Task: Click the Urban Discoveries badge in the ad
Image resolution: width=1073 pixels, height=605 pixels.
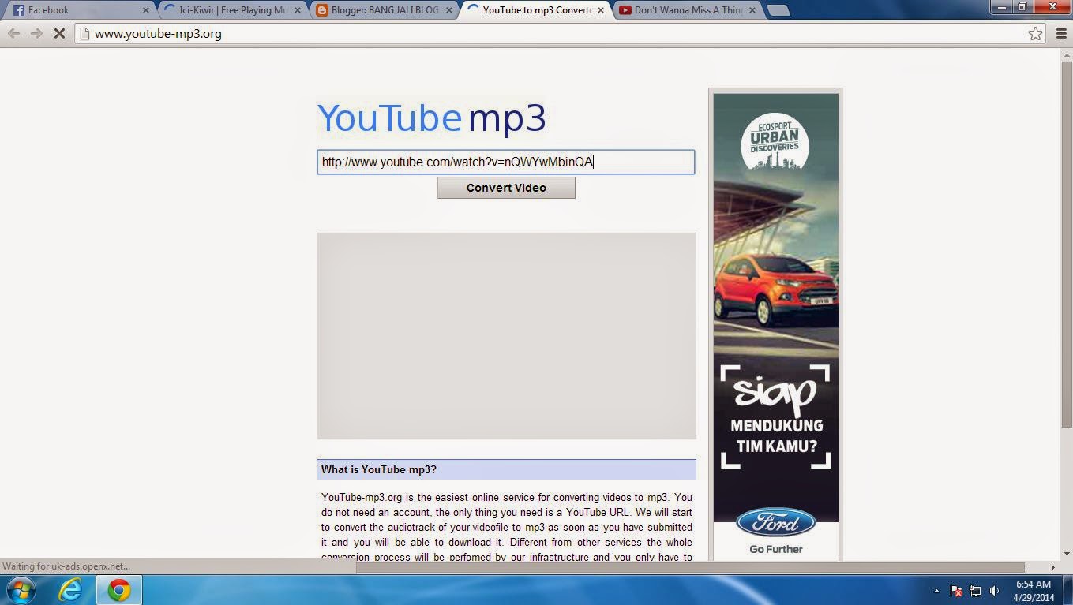Action: coord(775,142)
